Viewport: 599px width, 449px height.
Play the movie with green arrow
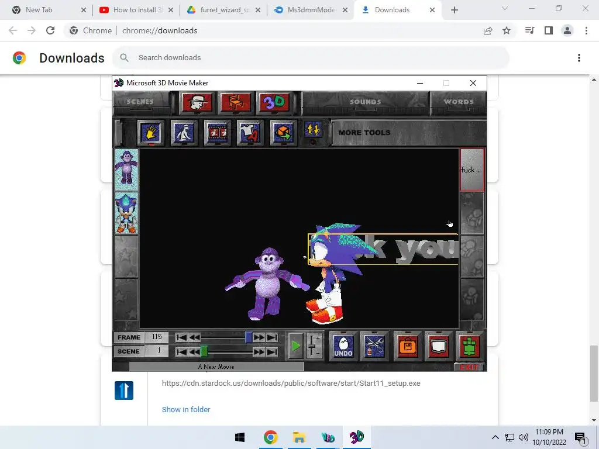click(x=295, y=346)
